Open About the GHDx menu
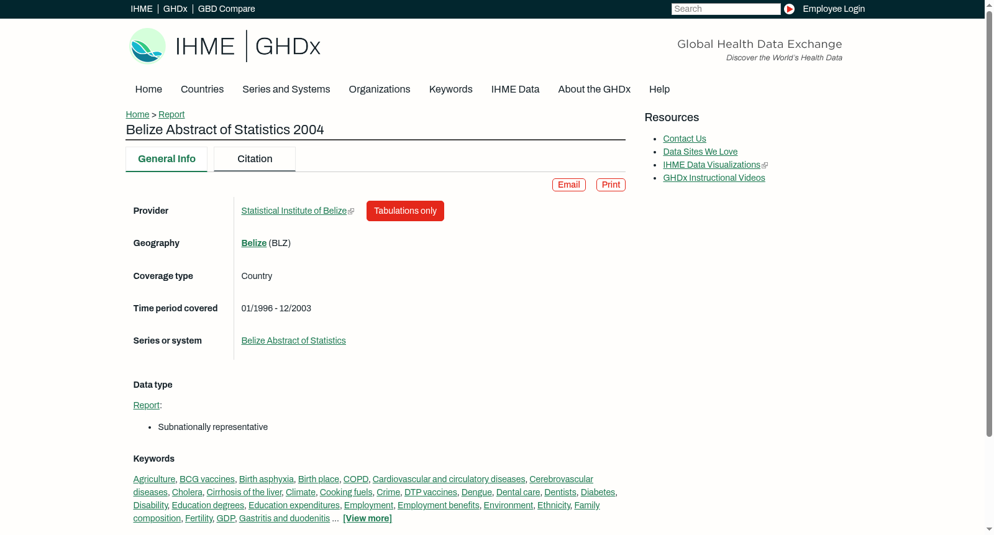Image resolution: width=994 pixels, height=535 pixels. pos(595,89)
